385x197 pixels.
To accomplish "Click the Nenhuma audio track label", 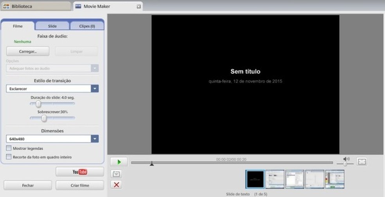I will 22,42.
